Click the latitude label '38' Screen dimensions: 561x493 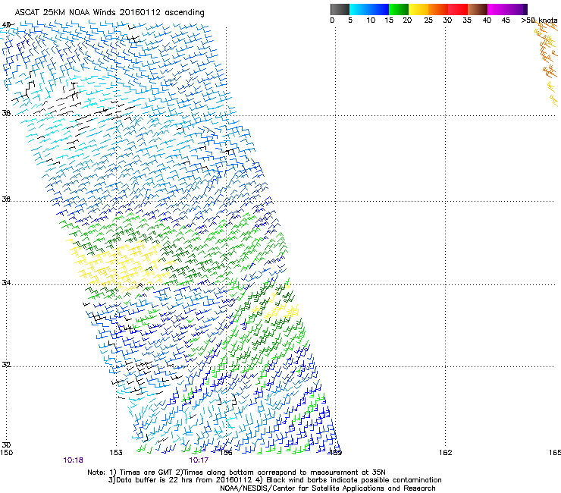[6, 113]
